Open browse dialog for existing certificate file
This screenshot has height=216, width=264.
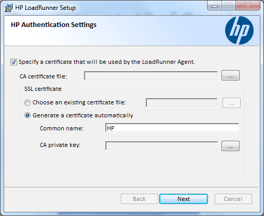tap(231, 103)
